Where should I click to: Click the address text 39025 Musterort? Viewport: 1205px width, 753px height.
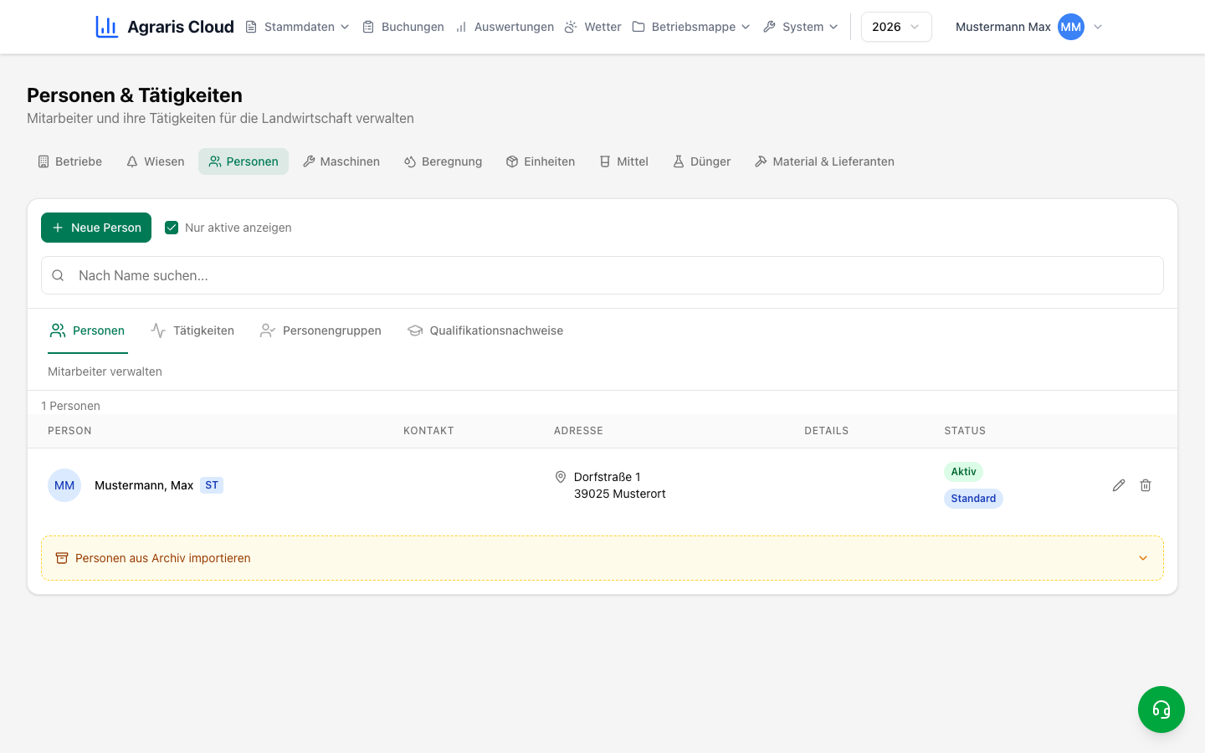(x=620, y=494)
